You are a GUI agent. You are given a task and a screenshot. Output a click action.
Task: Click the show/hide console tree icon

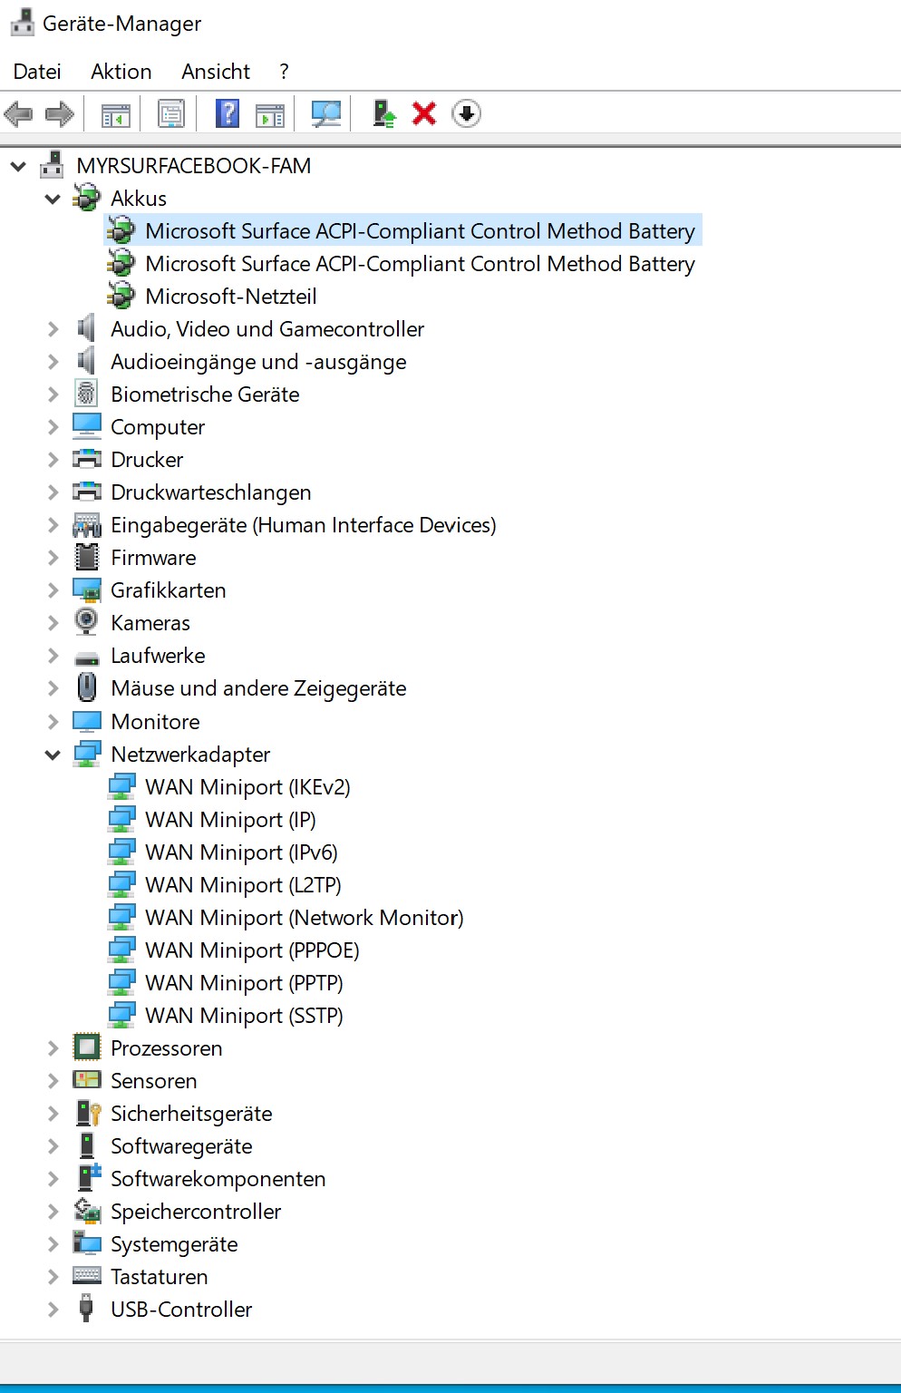tap(115, 114)
